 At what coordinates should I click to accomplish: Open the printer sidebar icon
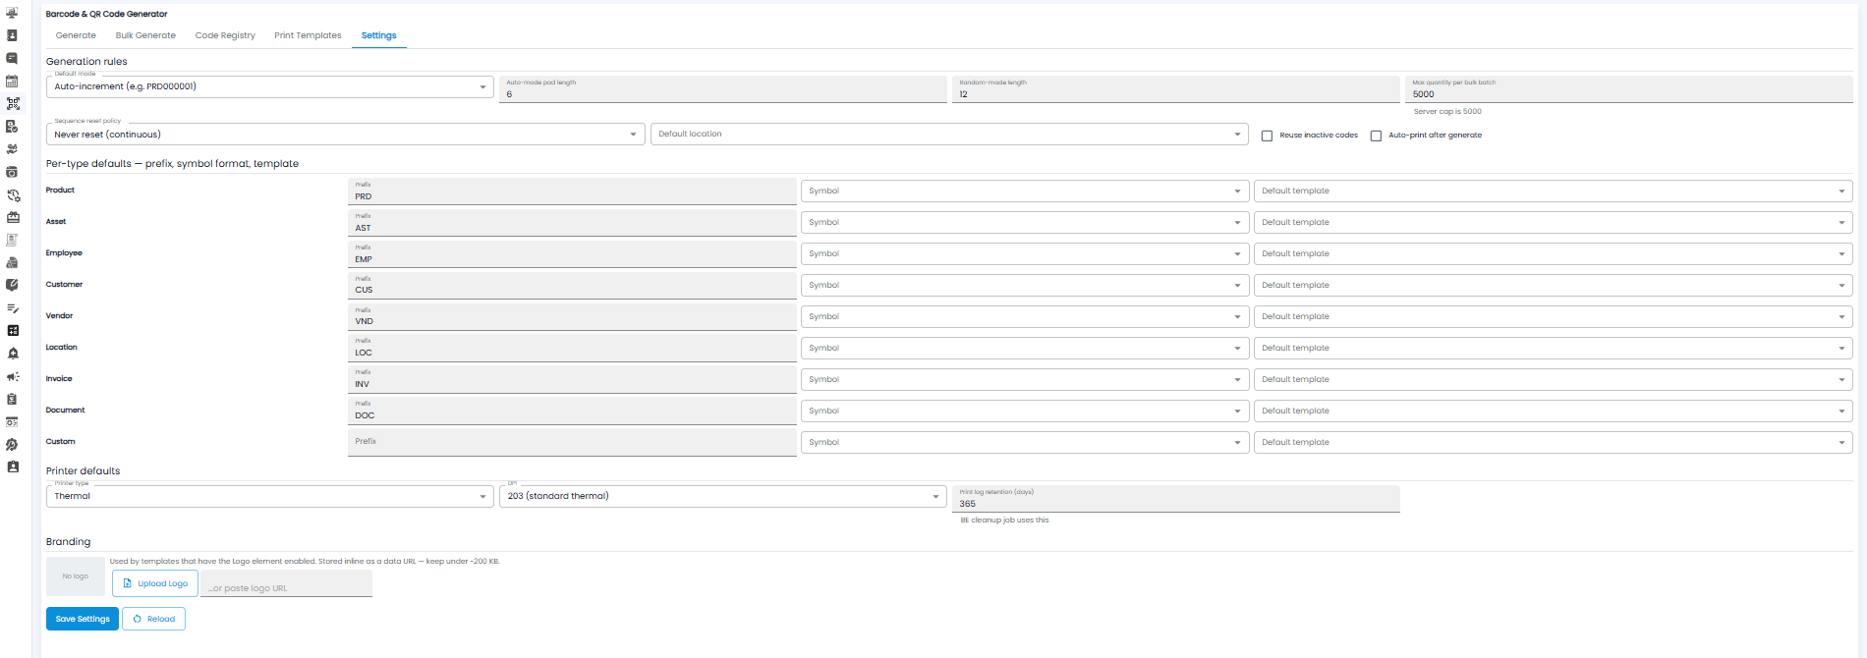[x=12, y=262]
